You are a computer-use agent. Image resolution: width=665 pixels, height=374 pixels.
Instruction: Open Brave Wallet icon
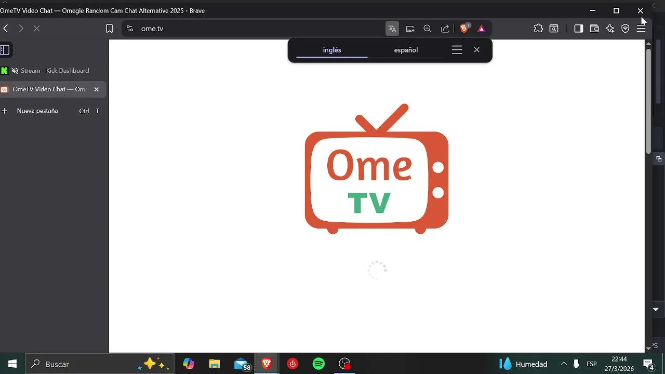pos(594,29)
